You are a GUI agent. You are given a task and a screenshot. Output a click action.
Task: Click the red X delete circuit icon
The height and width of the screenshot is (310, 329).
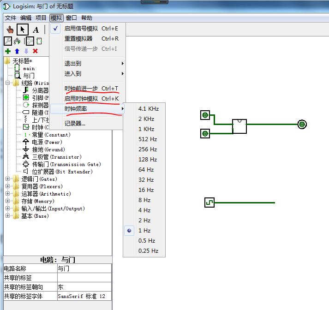(35, 51)
